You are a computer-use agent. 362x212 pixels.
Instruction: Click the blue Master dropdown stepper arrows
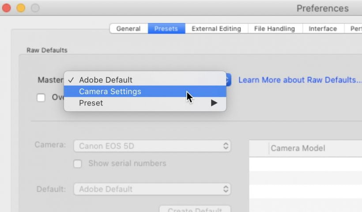(228, 80)
